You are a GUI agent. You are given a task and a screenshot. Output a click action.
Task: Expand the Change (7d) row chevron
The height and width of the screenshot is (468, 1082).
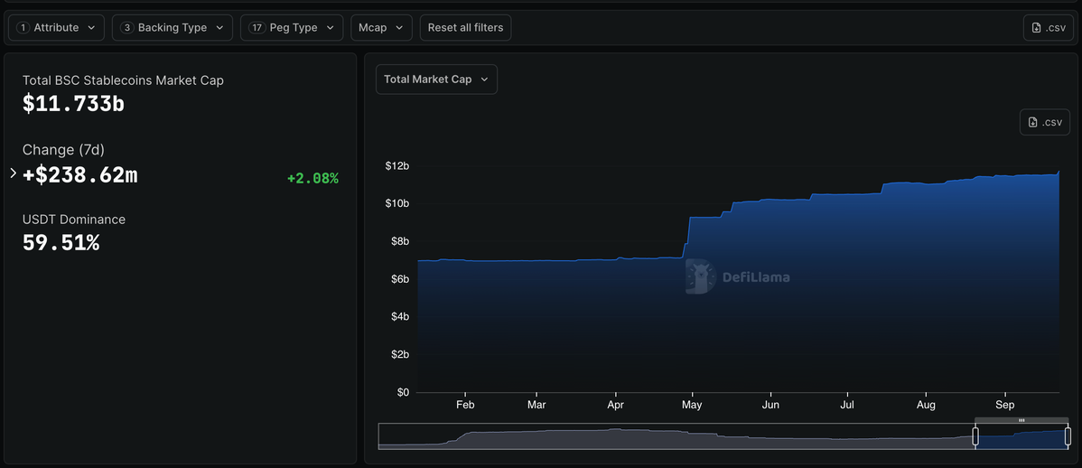[13, 173]
